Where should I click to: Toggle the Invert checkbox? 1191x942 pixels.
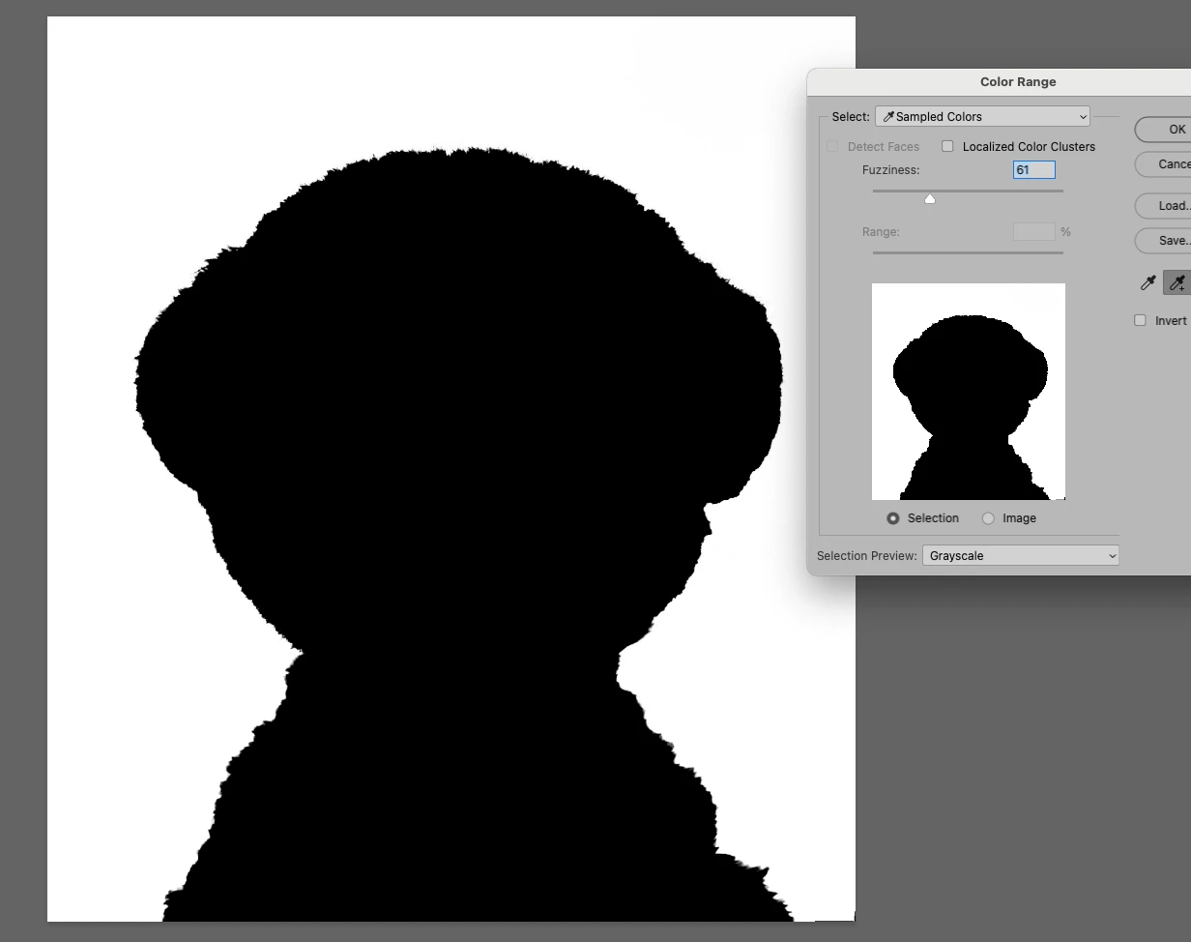[1140, 320]
